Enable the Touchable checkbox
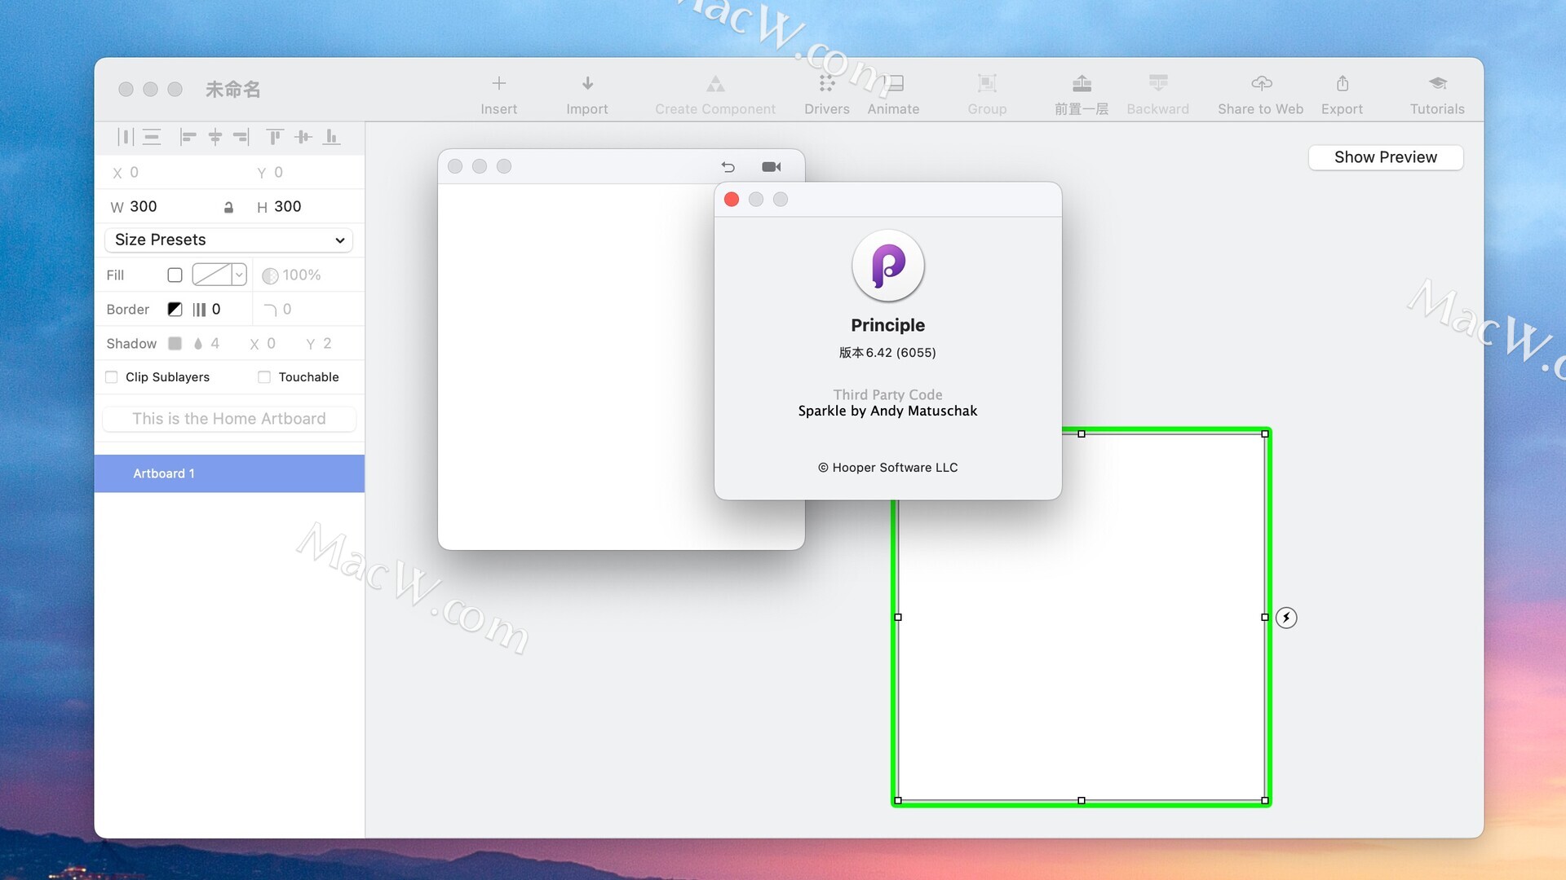 (x=264, y=377)
